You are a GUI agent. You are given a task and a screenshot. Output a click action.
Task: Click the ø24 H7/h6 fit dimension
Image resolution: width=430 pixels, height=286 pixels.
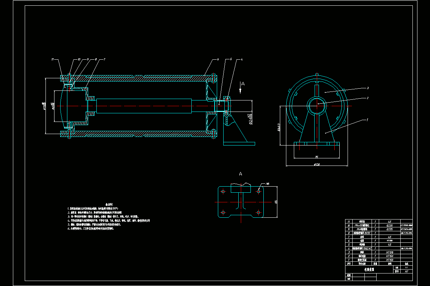tap(250, 119)
